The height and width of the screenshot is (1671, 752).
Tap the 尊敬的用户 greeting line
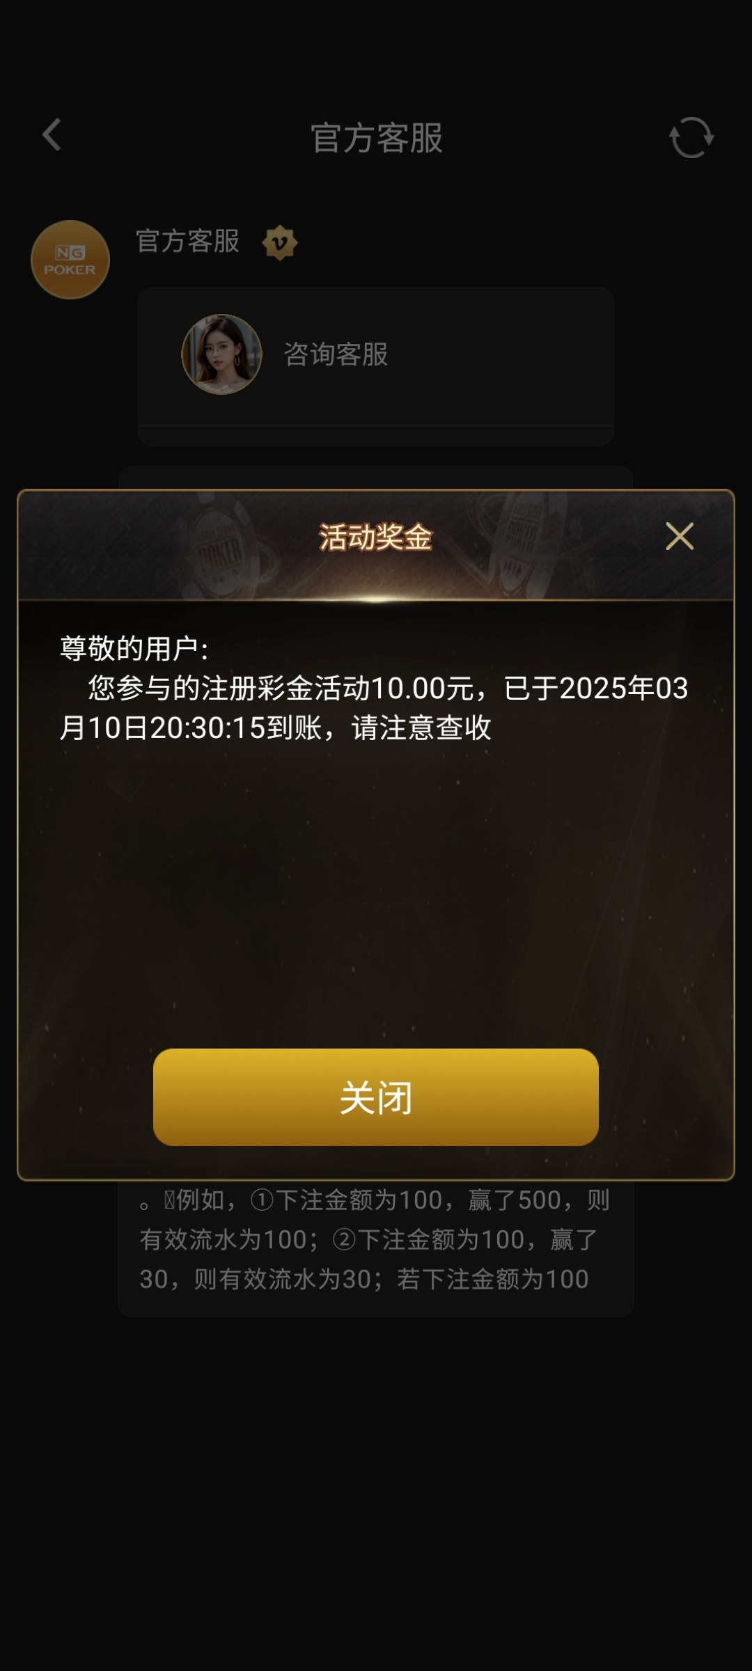(x=134, y=648)
